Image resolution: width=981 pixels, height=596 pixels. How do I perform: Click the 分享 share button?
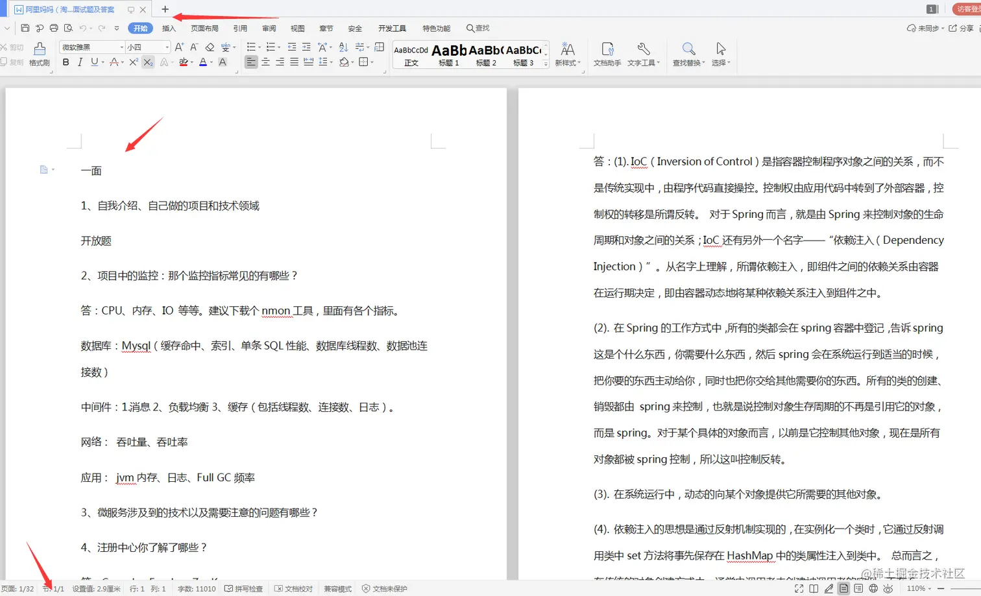pos(962,29)
